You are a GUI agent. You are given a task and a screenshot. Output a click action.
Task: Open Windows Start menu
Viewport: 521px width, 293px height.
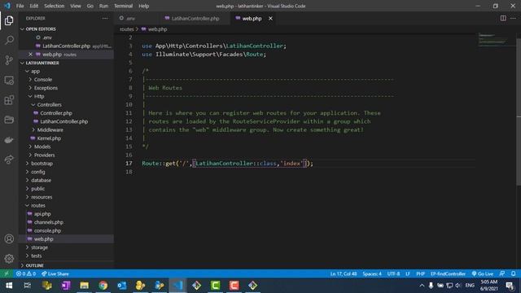(x=9, y=286)
